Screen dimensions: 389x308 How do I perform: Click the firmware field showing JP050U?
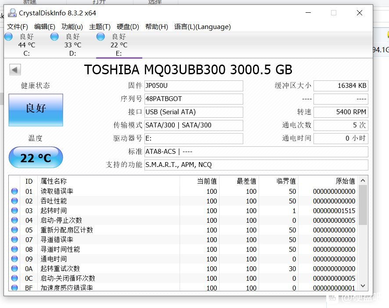click(x=194, y=86)
